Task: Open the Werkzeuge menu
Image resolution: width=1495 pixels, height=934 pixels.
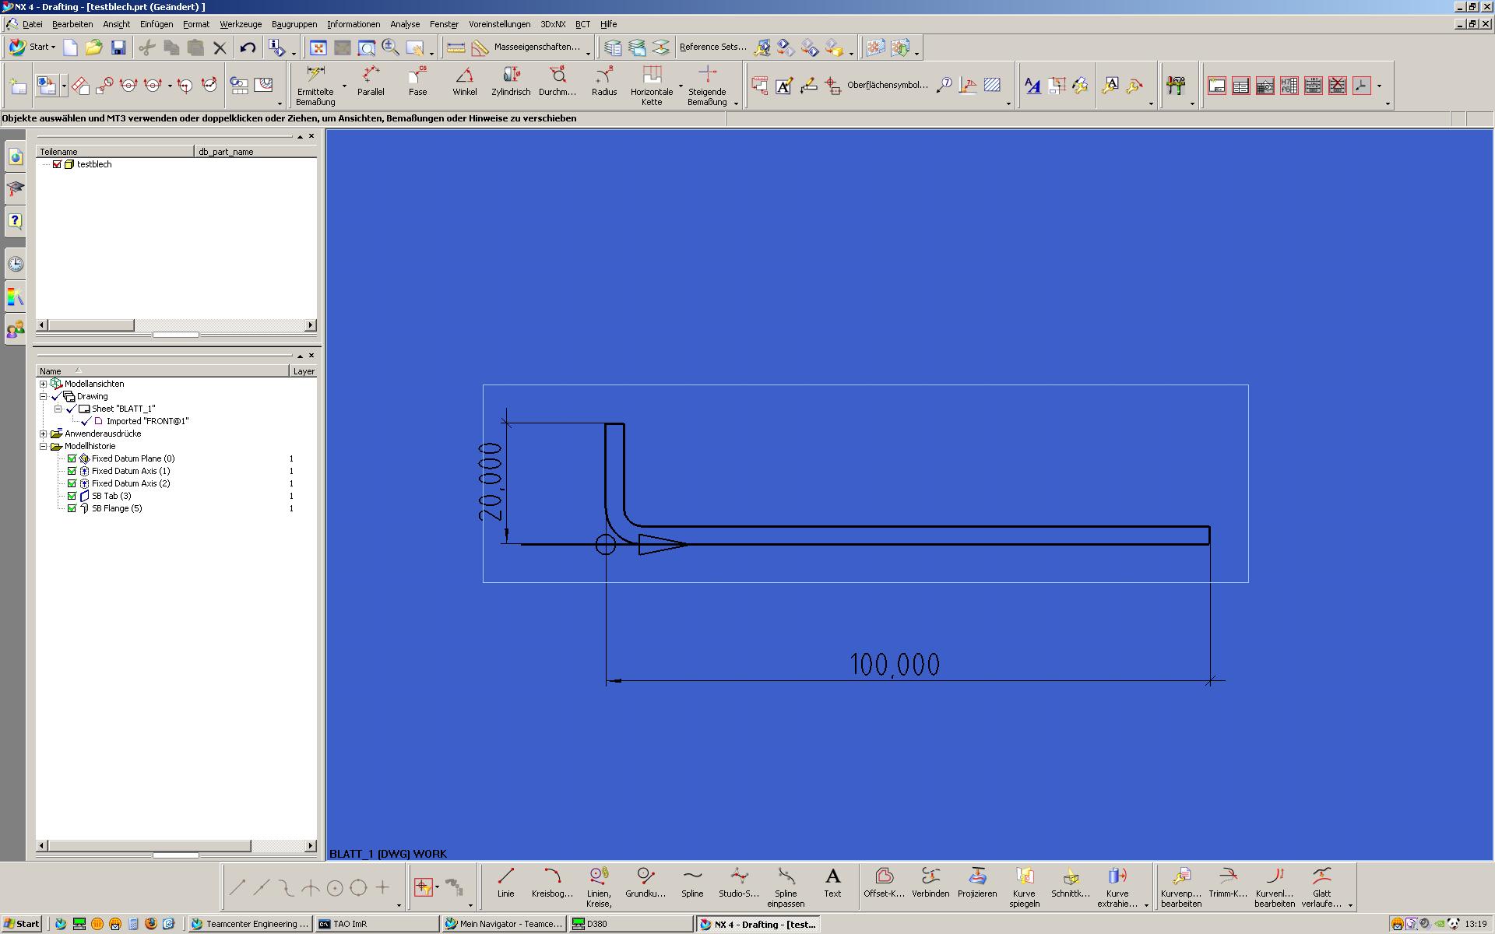Action: pos(241,24)
